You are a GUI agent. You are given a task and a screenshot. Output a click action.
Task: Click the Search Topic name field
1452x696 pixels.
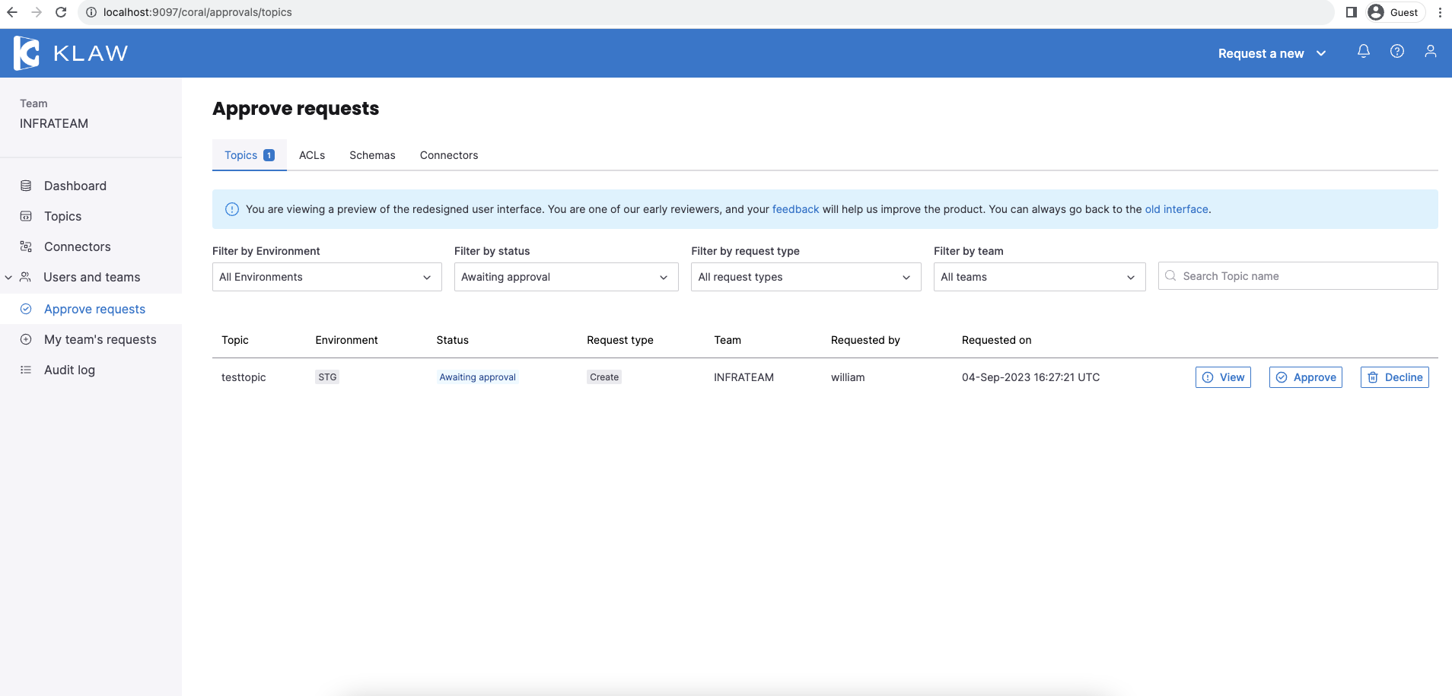[x=1298, y=276]
